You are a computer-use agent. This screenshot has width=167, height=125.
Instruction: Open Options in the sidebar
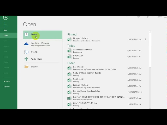[x=7, y=87]
